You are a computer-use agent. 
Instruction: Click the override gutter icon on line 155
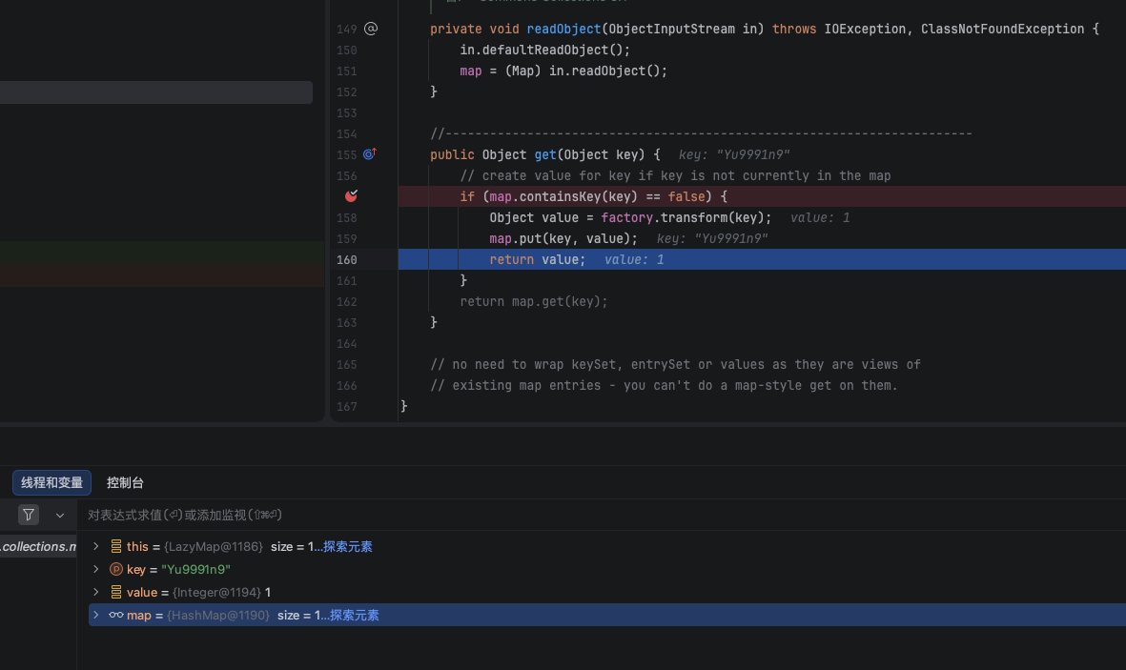(x=370, y=154)
